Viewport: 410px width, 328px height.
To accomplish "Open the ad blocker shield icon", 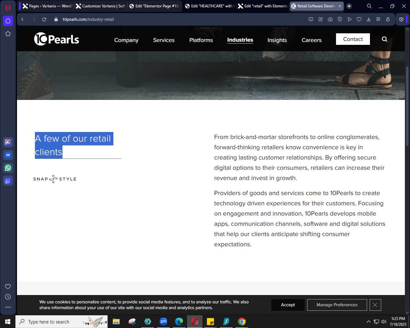I will pyautogui.click(x=340, y=19).
